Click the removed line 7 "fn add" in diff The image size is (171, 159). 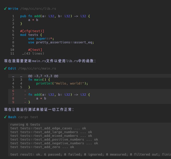59,95
